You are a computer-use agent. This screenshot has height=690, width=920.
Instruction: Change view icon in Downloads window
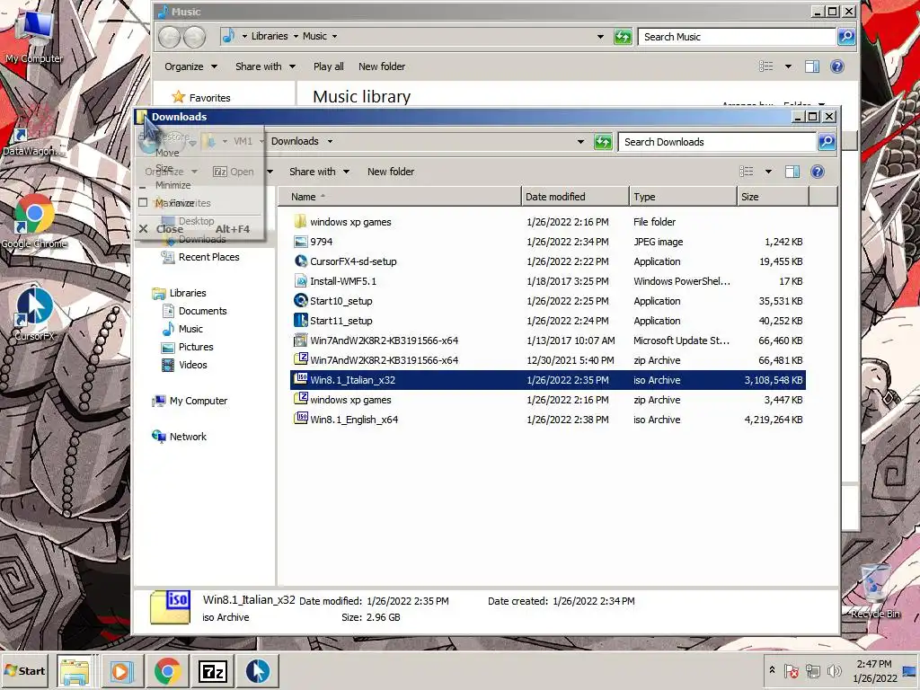point(747,172)
